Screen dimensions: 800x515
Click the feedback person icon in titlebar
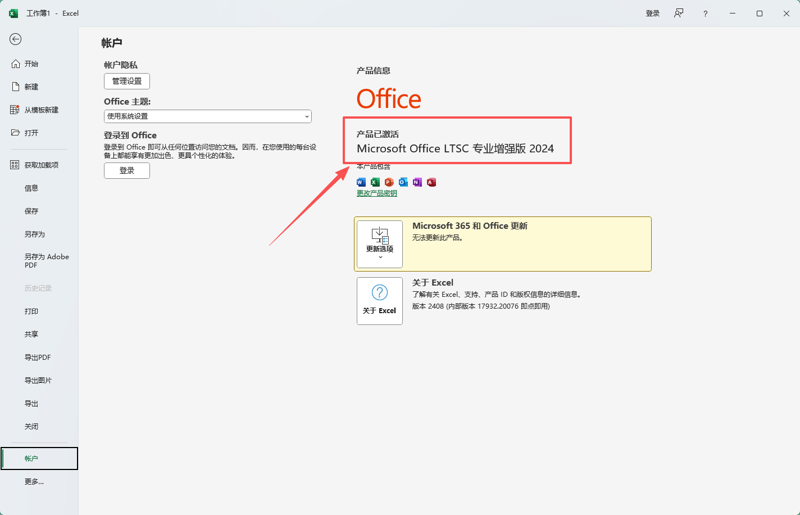[678, 13]
